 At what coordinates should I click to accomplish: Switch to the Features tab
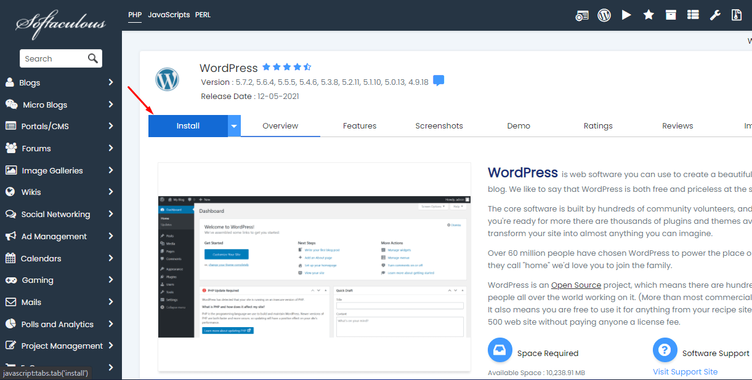pos(360,126)
